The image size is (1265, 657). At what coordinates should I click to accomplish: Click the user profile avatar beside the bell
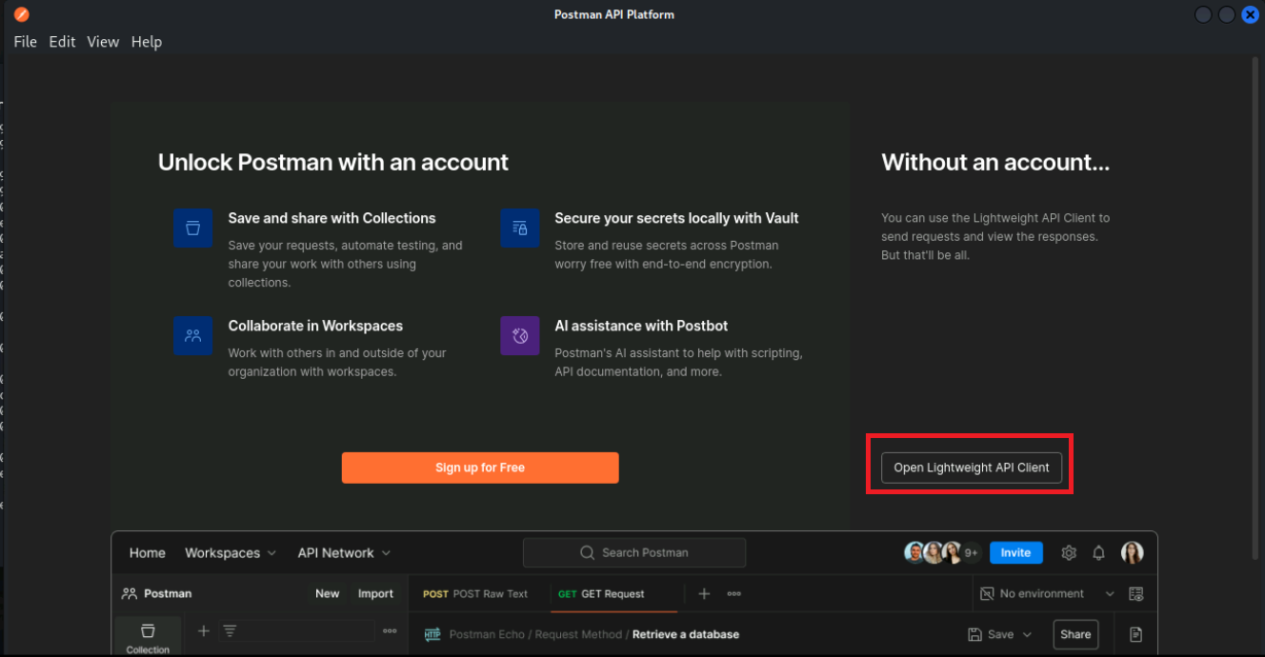pos(1132,552)
